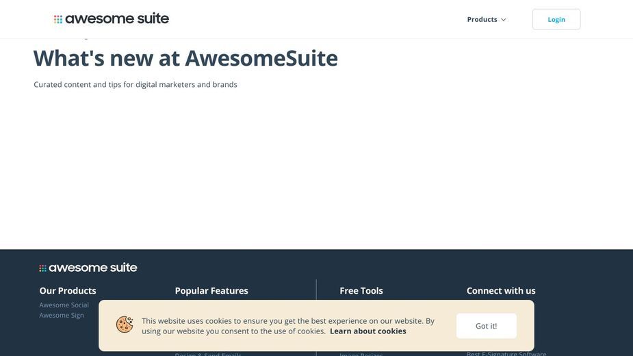
Task: Click the Free Tools footer heading
Action: [x=361, y=290]
